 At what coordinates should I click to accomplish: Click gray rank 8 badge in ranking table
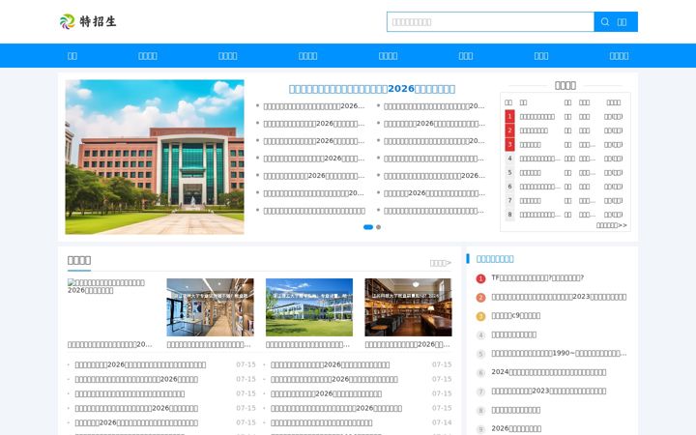point(509,215)
